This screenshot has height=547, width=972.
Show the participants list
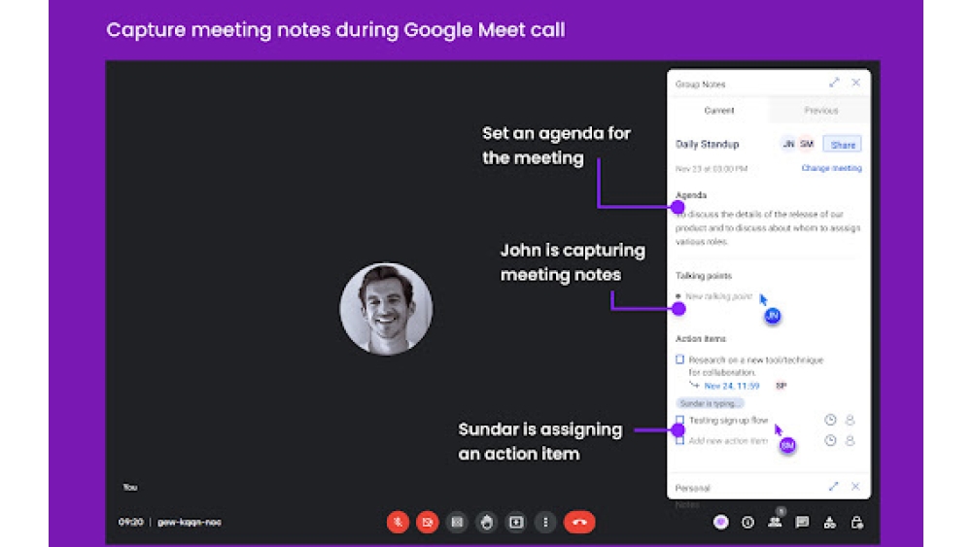pyautogui.click(x=775, y=522)
